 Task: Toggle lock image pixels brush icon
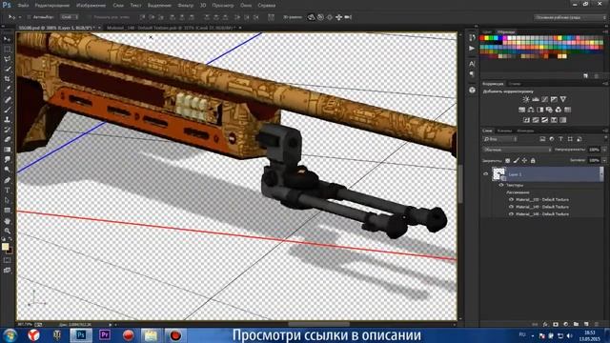516,160
